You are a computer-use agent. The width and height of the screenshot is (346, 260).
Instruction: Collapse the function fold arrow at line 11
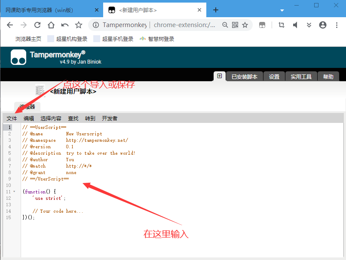pos(14,192)
